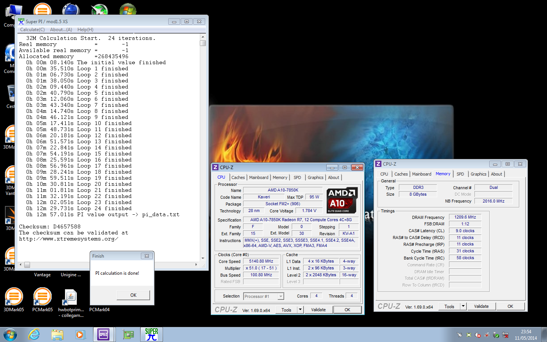
Task: Switch to Graphics tab in CPU window
Action: tap(316, 177)
